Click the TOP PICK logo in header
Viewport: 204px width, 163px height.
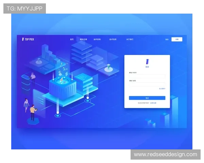click(x=28, y=39)
